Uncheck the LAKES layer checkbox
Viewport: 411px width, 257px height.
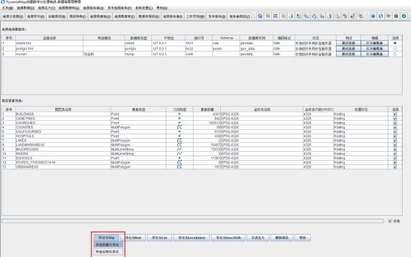tap(395, 141)
